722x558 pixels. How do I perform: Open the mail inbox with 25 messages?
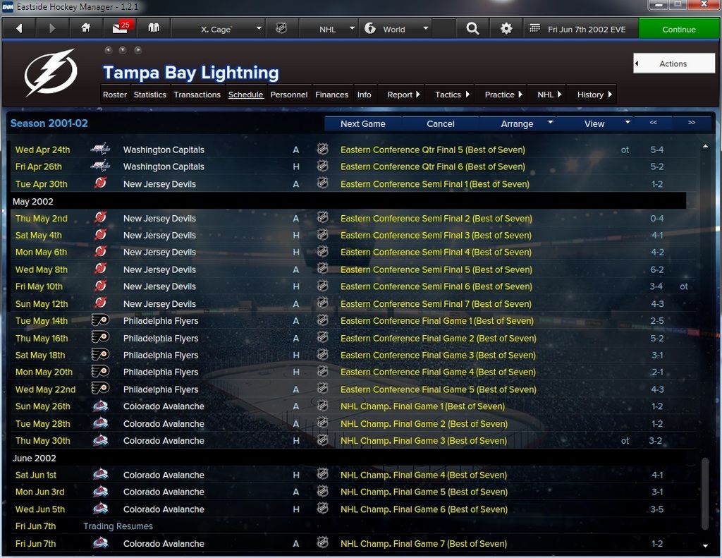pos(121,28)
